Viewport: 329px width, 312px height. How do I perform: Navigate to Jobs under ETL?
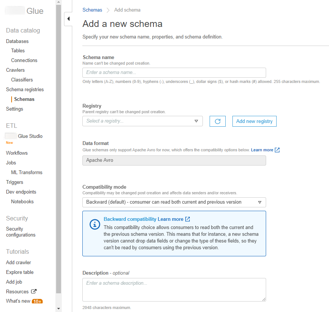point(11,163)
